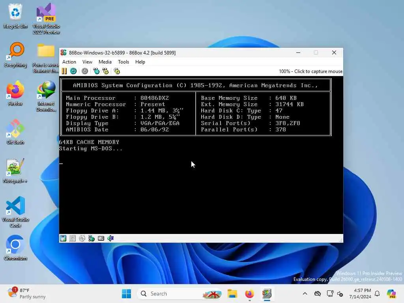Click 'Starting MS-DOS...' text line
The height and width of the screenshot is (303, 404).
[91, 149]
